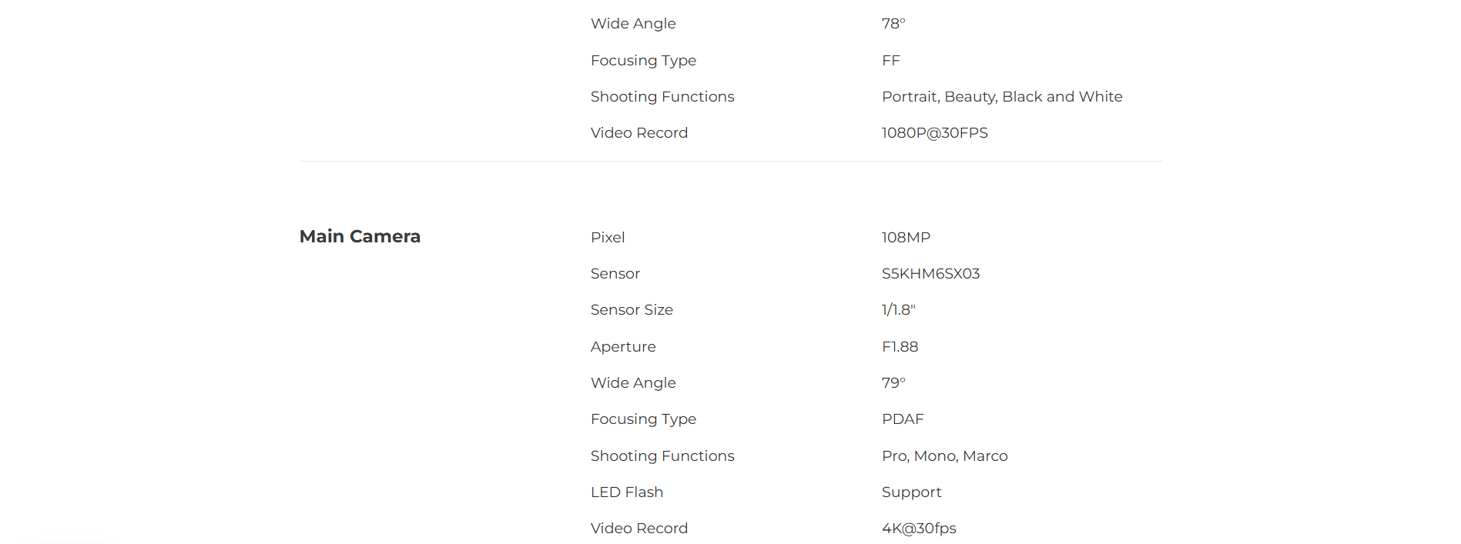Click the 4K@30fps video record value

[919, 528]
